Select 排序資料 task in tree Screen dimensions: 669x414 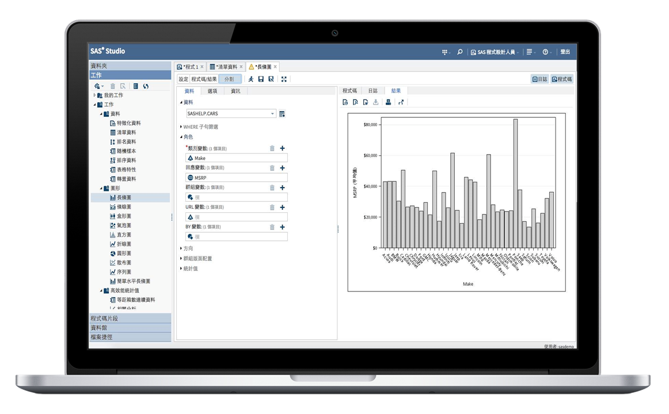click(123, 160)
